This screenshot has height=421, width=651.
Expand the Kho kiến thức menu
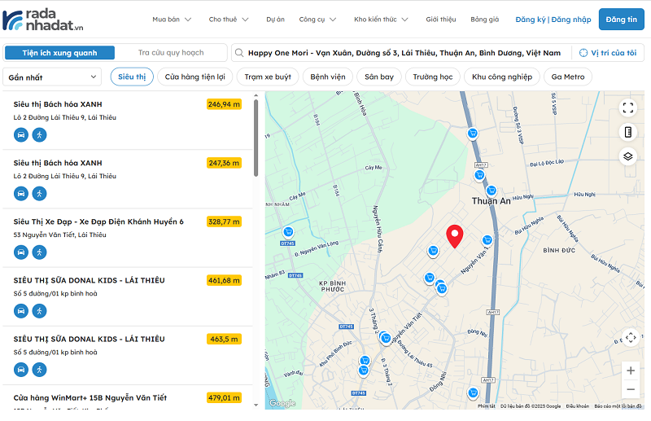point(380,20)
